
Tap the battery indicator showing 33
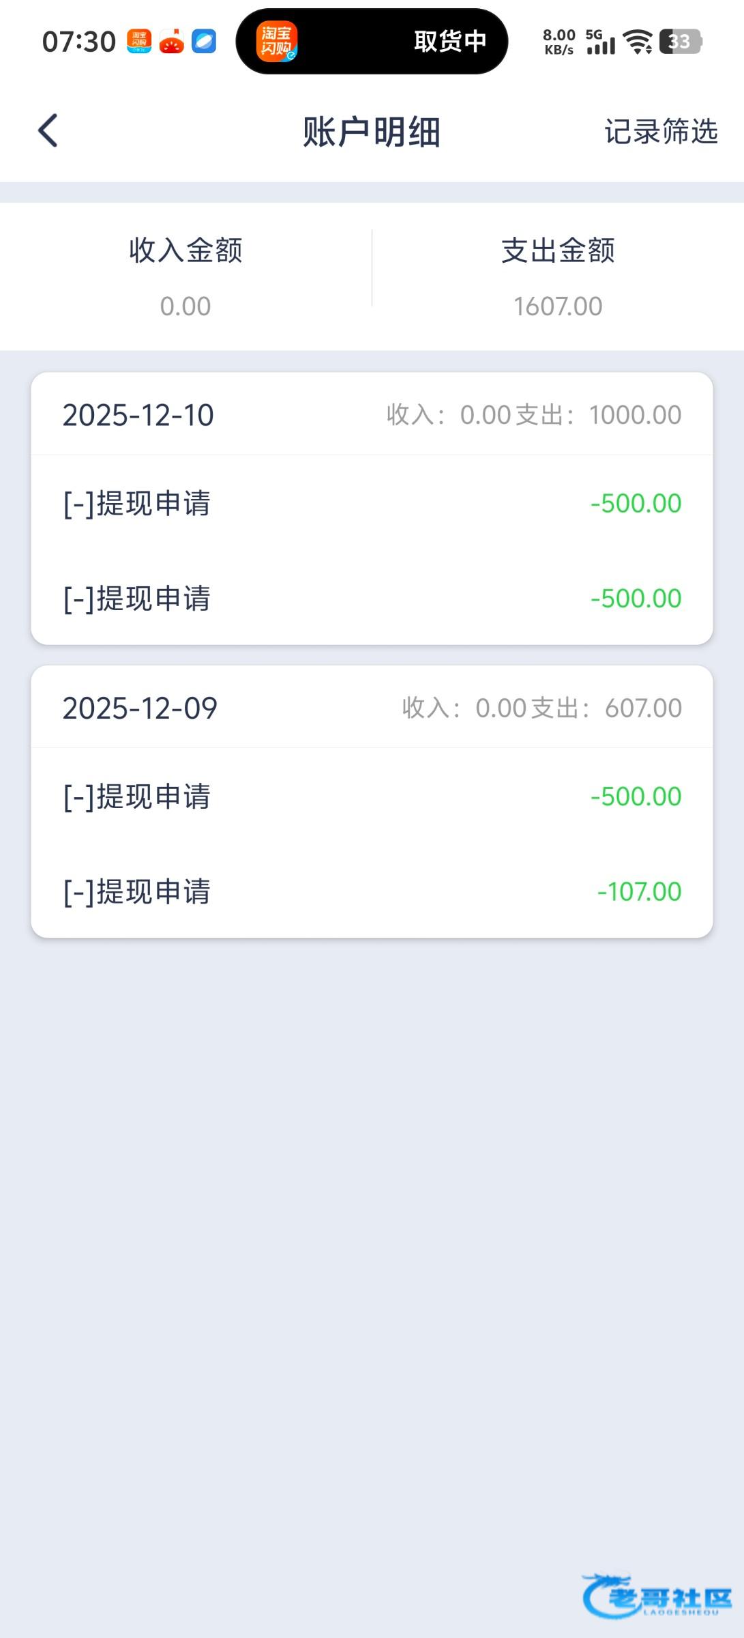pos(680,42)
